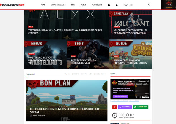
Task: Click the red heart button
Action: tap(114, 107)
